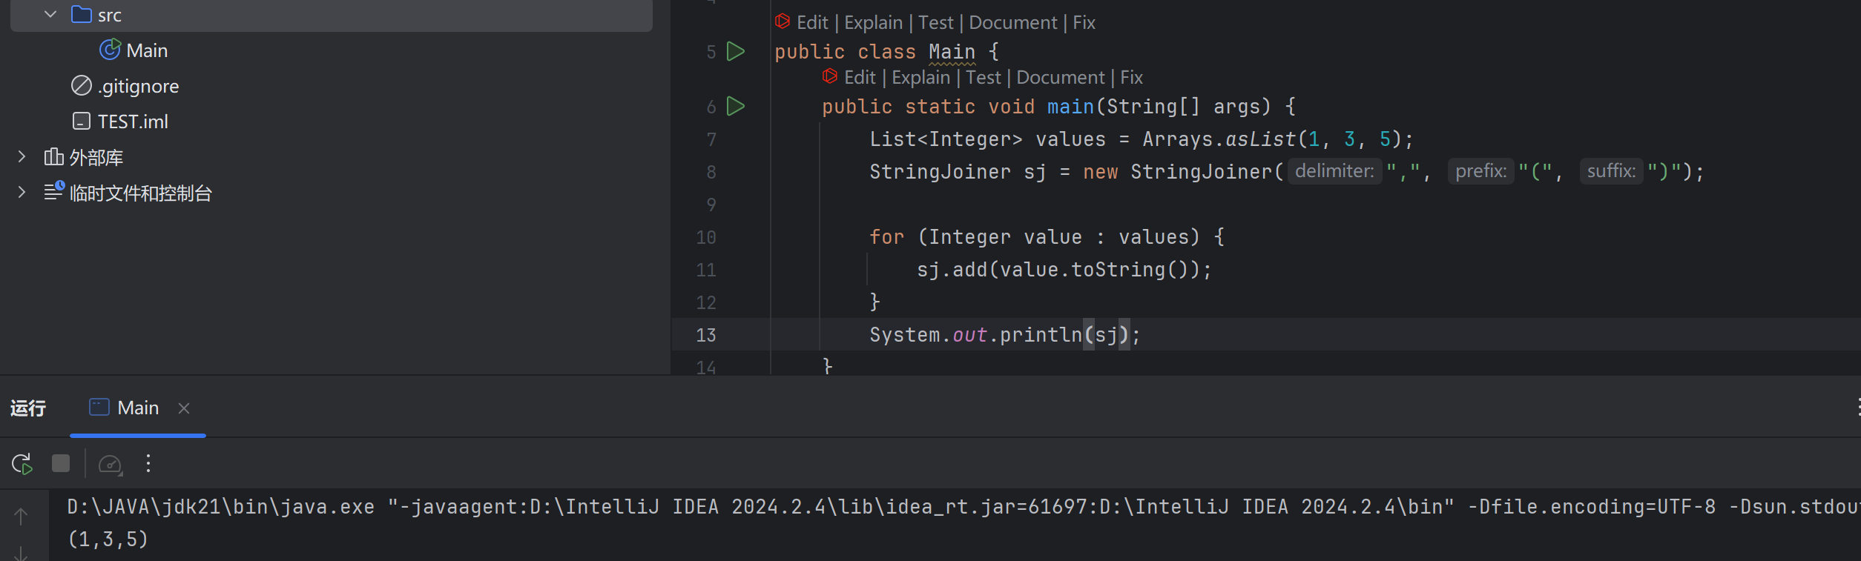The width and height of the screenshot is (1861, 561).
Task: Stop the running process
Action: click(x=61, y=463)
